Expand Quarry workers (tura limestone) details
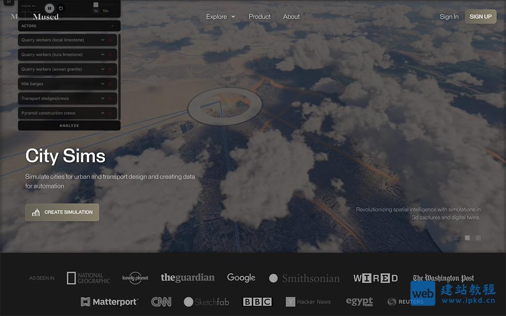Screen dimensions: 506x316 103,55
